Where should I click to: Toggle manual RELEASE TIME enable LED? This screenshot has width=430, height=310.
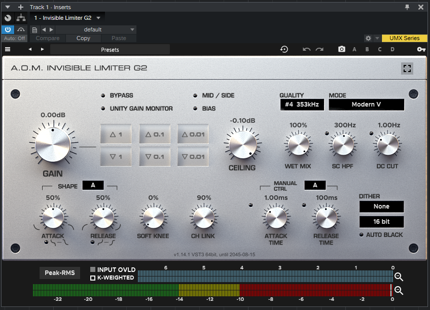(304, 205)
